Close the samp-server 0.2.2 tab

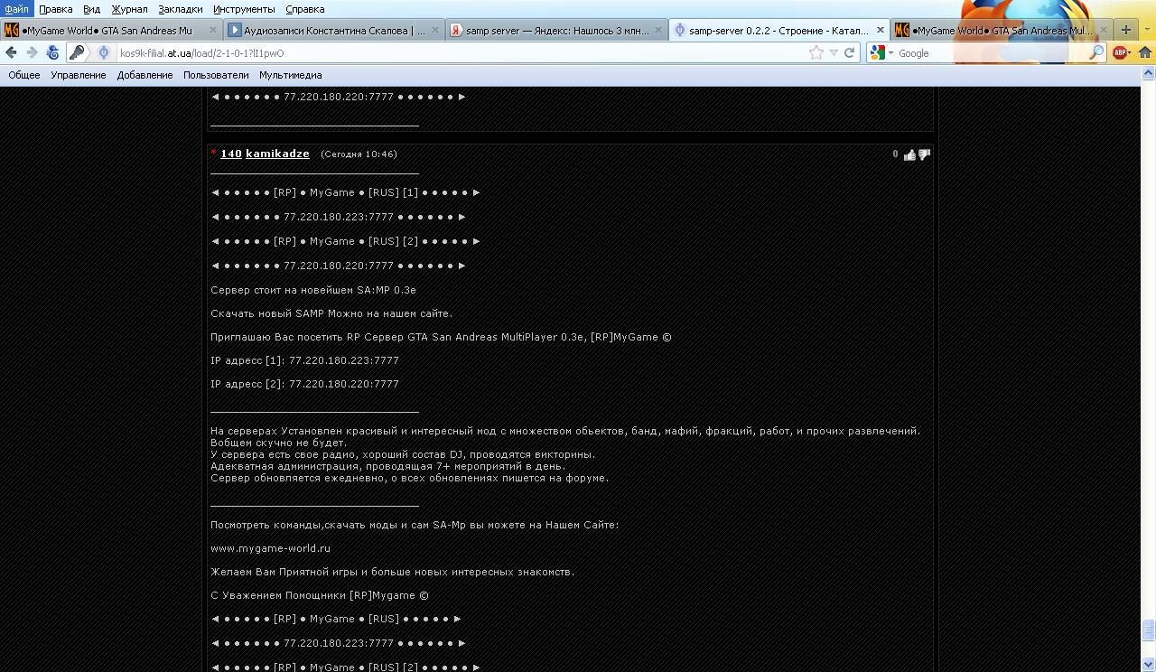[x=881, y=30]
